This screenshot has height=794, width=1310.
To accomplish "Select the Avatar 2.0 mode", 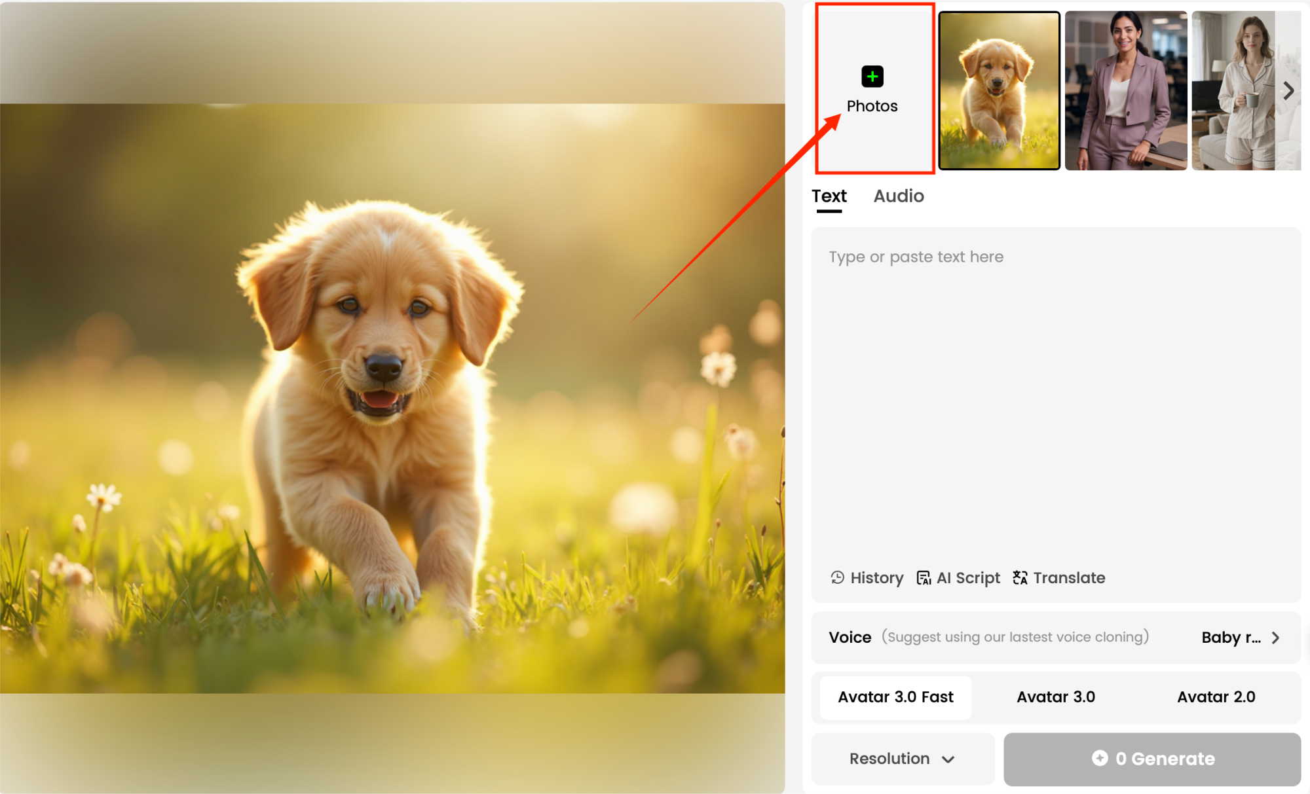I will [x=1216, y=697].
